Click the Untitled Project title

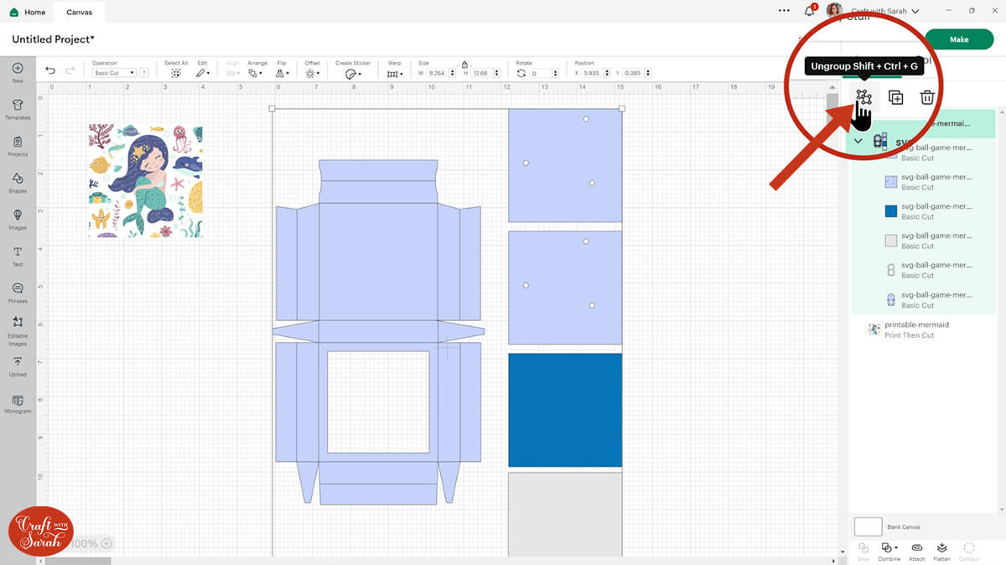pyautogui.click(x=53, y=39)
